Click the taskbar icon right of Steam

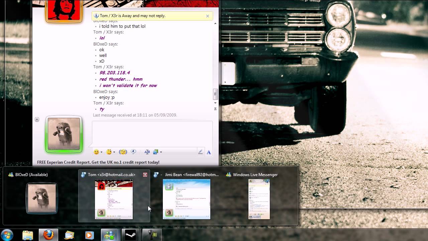pos(152,235)
